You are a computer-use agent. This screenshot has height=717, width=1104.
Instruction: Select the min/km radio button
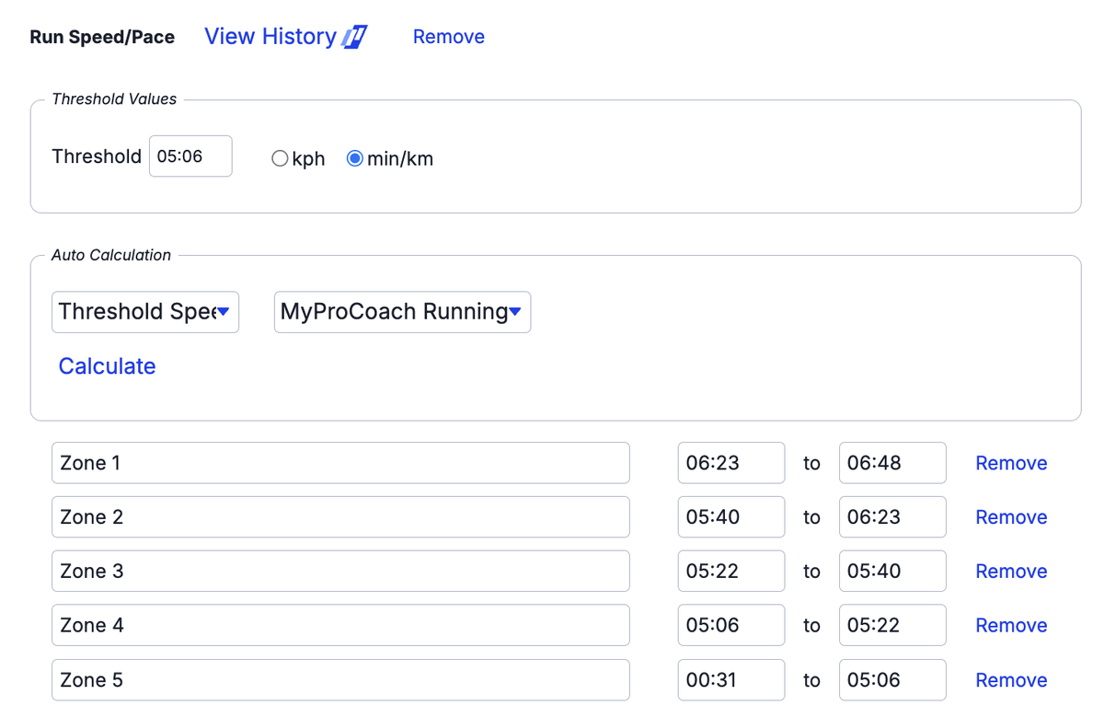click(354, 158)
